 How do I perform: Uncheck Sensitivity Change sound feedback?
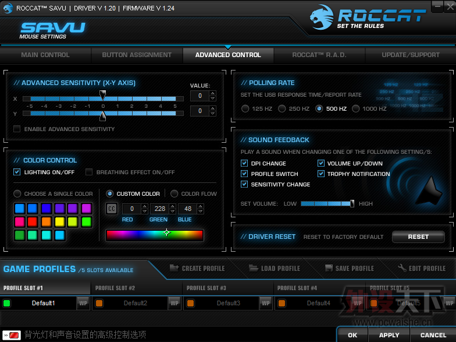coord(244,184)
